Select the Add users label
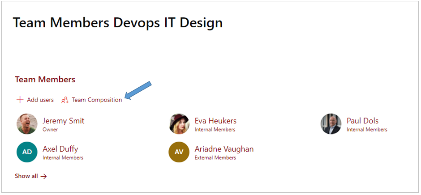 click(x=40, y=100)
